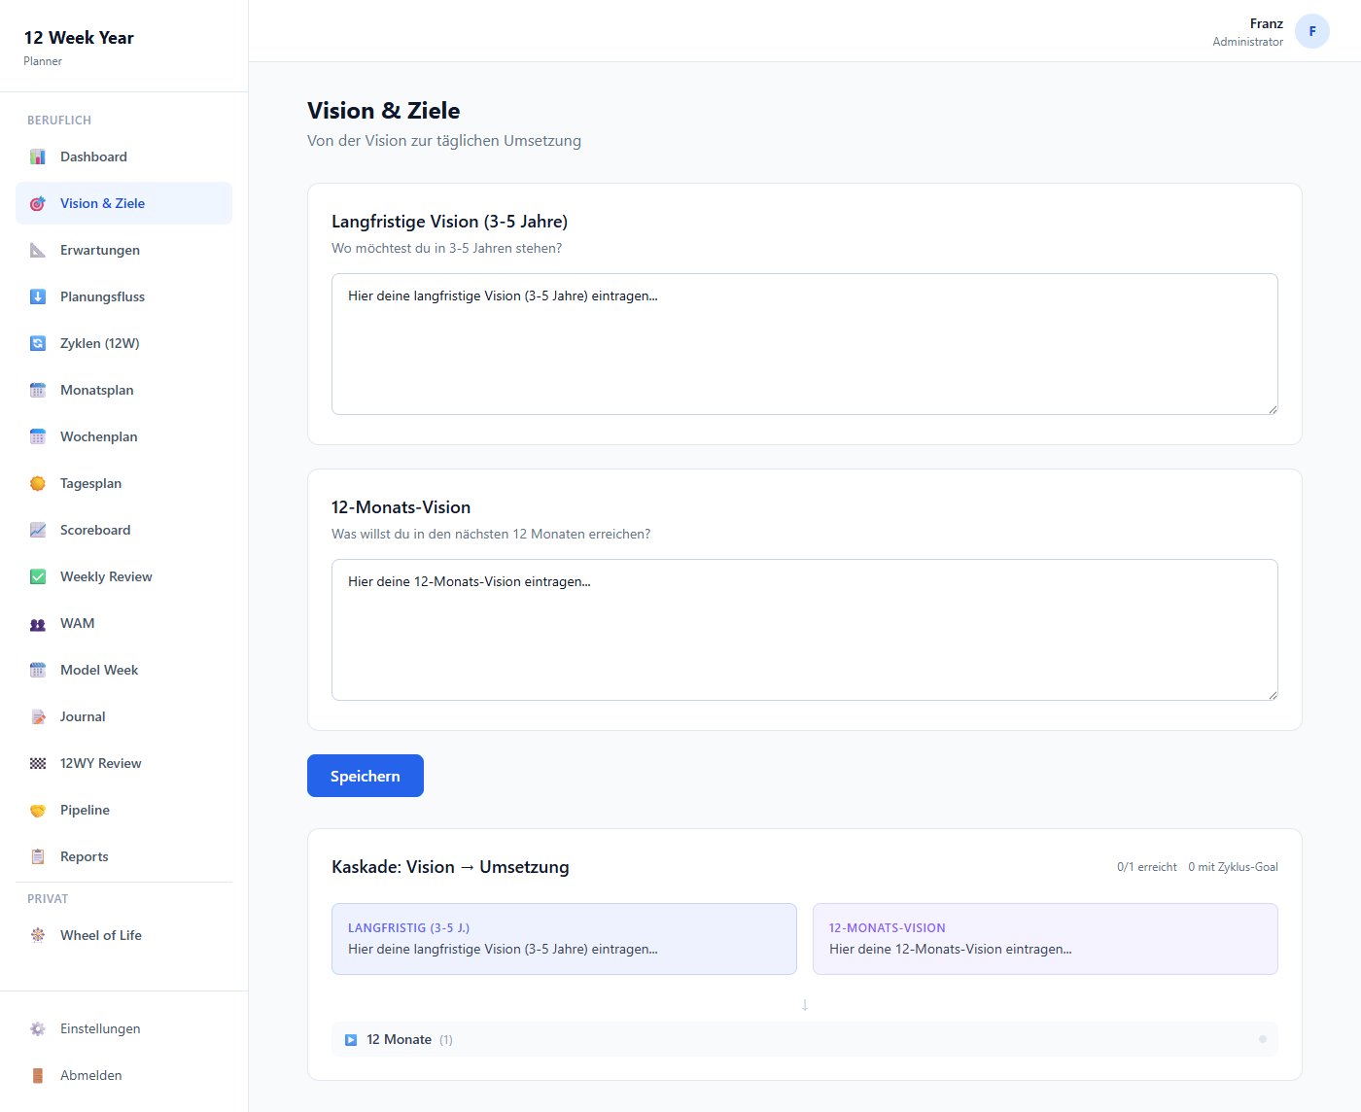Click the Pipeline handshake icon

[x=38, y=811]
